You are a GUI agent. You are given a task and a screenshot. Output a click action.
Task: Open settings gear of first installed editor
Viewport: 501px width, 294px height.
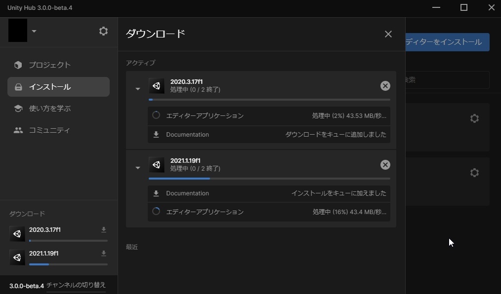click(474, 118)
